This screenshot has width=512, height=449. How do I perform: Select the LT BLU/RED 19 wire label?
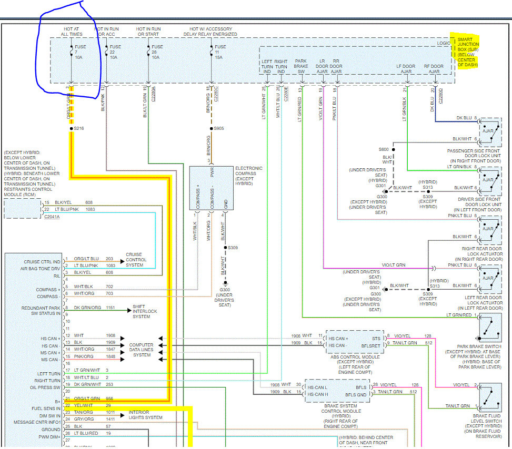tap(93, 433)
